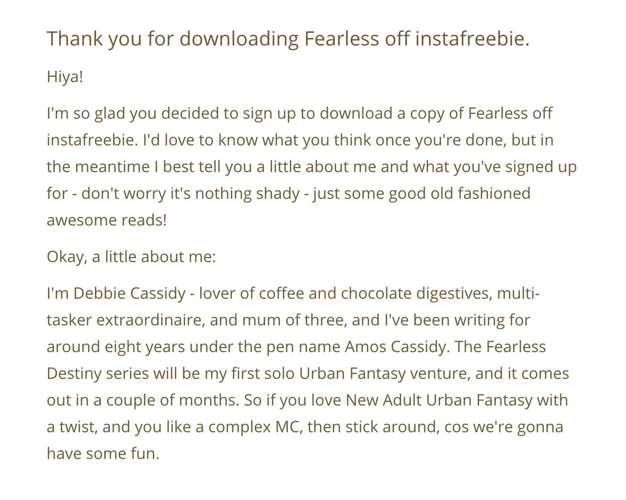Click the name "Debbie Cassidy"
Image resolution: width=626 pixels, height=500 pixels.
point(130,293)
